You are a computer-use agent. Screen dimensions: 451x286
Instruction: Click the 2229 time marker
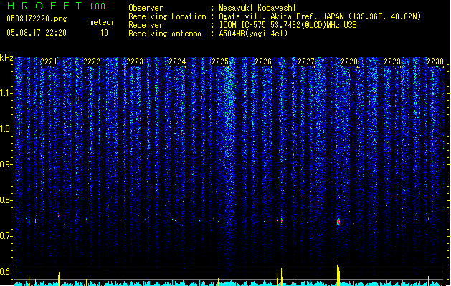coord(391,61)
